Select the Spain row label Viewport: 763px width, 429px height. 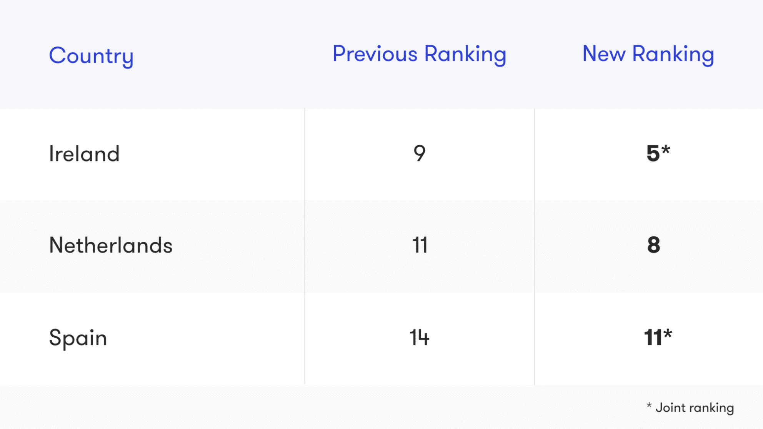tap(78, 338)
